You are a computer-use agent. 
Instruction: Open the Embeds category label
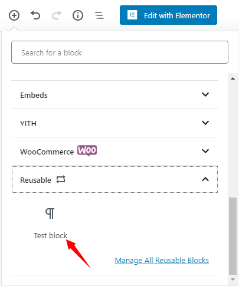click(x=34, y=96)
